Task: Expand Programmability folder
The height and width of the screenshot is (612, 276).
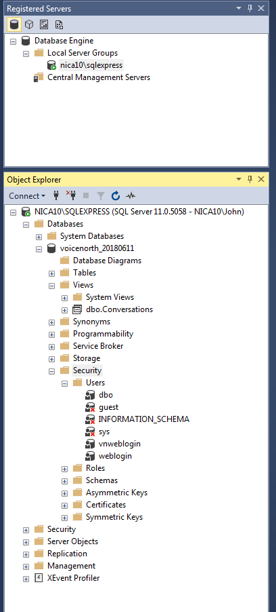Action: (52, 334)
